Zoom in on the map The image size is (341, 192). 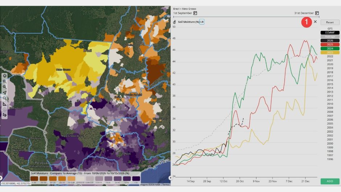[5, 82]
